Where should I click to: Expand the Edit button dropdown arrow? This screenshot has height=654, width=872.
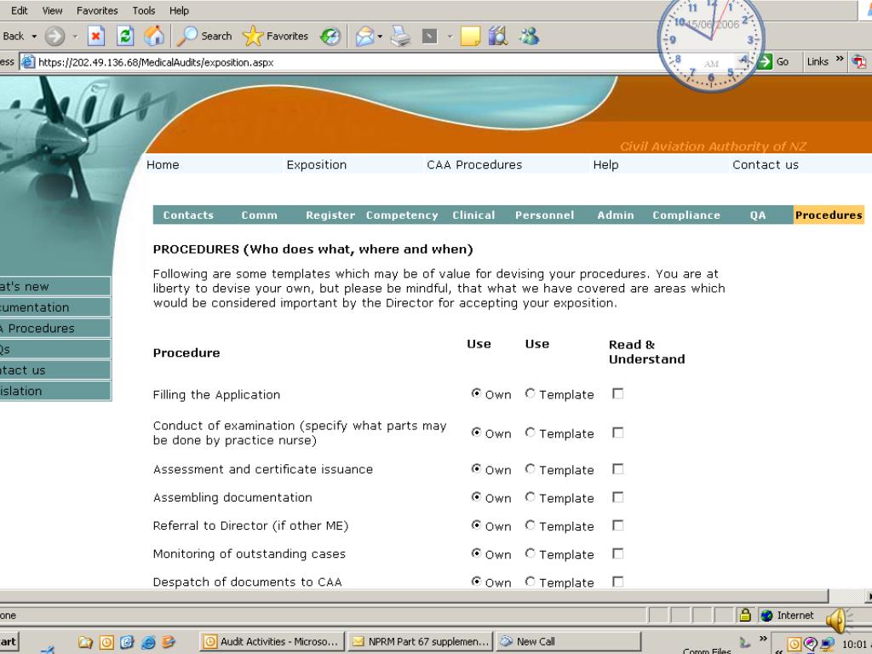pos(450,37)
